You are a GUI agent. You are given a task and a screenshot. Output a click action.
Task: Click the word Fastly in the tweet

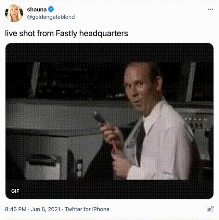click(x=66, y=34)
